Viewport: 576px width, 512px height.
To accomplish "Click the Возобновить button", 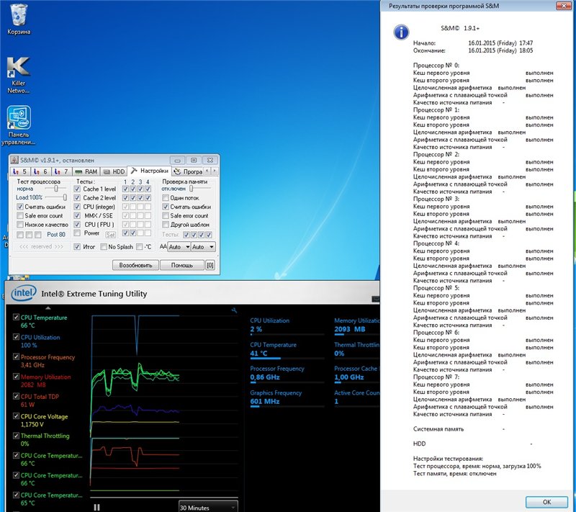I will click(x=135, y=265).
